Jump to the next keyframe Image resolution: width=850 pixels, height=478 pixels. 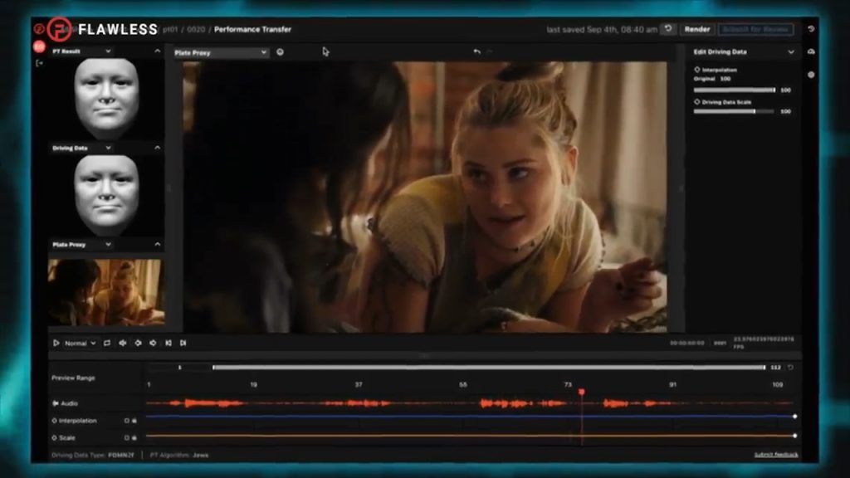coord(153,343)
